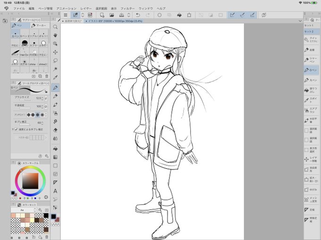Select the Airbrush tool in tool palette
321x240 pixels.
55,113
